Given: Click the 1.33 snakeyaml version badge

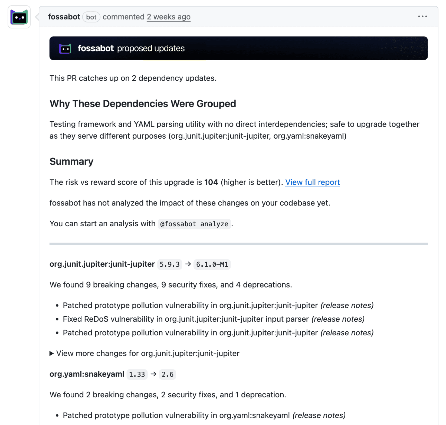Looking at the screenshot, I should [137, 374].
